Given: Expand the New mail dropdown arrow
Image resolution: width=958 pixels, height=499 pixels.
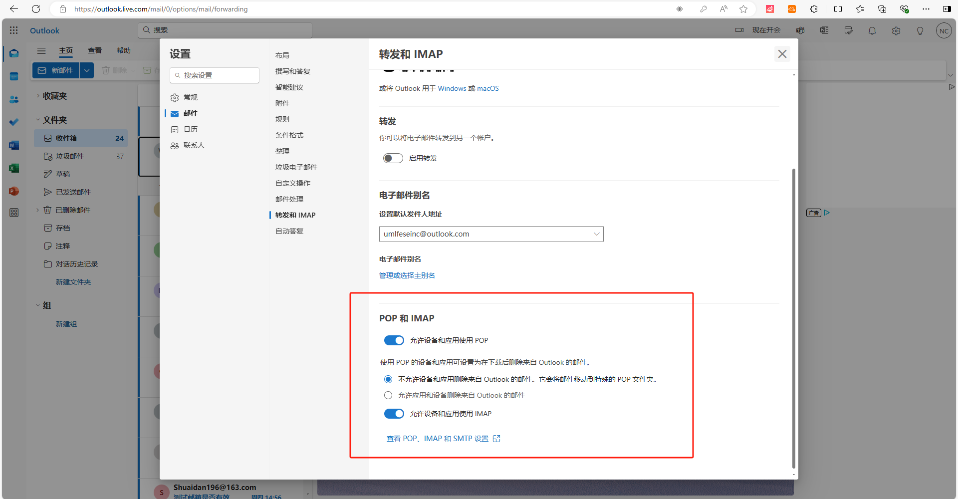Looking at the screenshot, I should (x=87, y=70).
